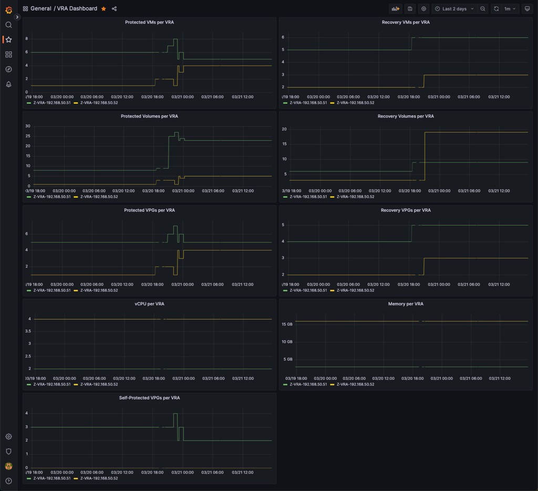The width and height of the screenshot is (538, 491).
Task: Open Explore compass icon in sidebar
Action: coord(8,69)
